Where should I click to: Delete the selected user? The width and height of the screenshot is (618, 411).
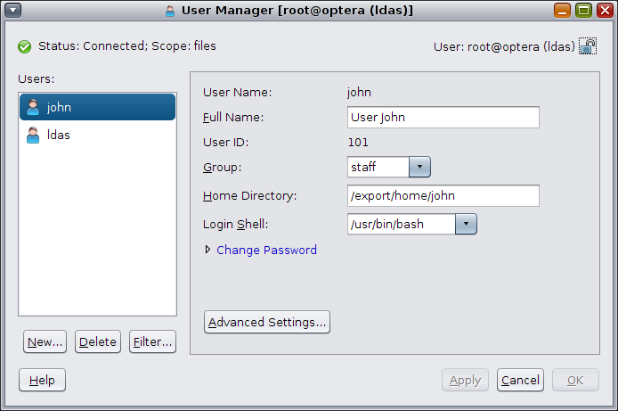point(98,341)
